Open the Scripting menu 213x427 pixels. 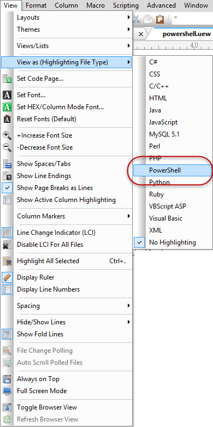click(x=126, y=5)
